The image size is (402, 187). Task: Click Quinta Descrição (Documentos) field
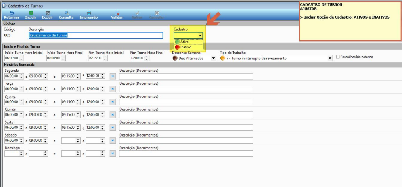[x=186, y=115]
